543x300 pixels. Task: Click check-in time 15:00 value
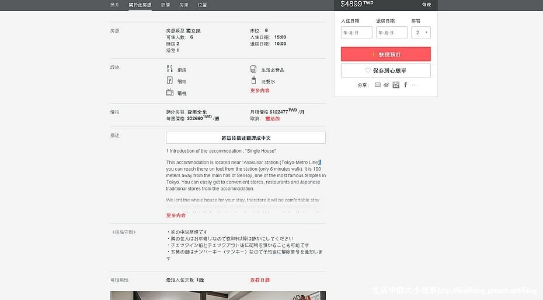[x=280, y=37]
